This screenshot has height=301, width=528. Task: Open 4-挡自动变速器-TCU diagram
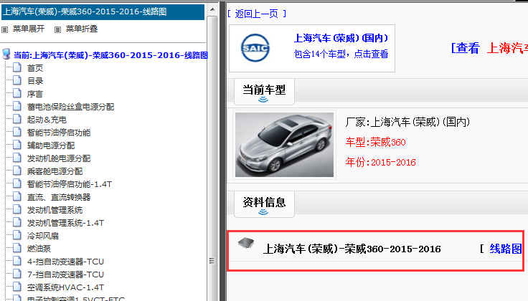coord(65,262)
